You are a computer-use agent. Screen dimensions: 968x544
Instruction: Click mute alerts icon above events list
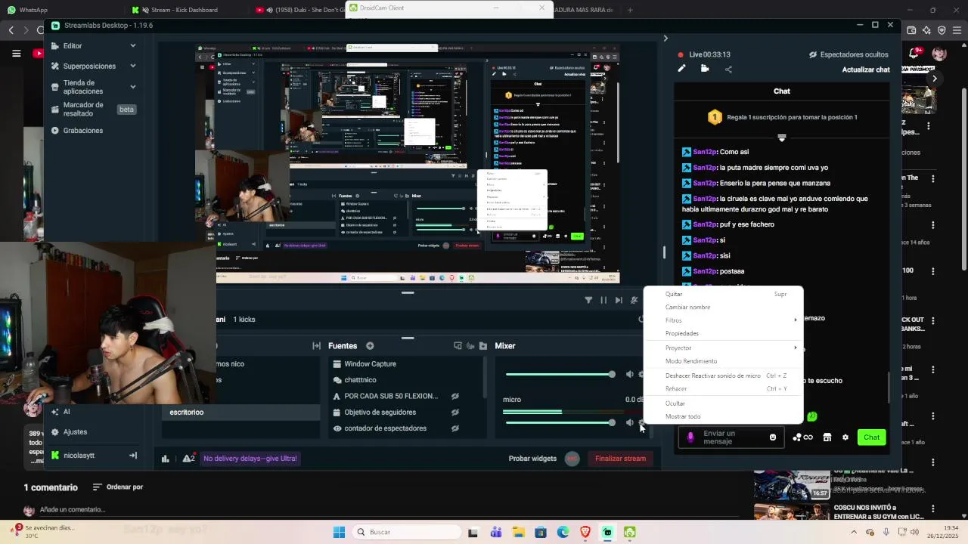tap(634, 300)
